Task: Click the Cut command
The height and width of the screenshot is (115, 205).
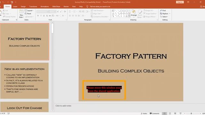Action: 5,11
